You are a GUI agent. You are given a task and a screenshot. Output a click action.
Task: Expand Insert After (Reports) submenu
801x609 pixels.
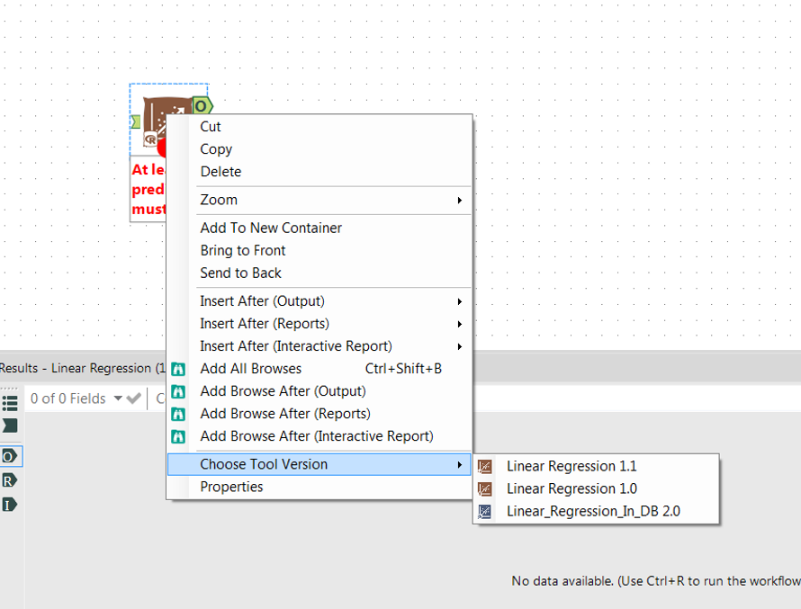265,323
